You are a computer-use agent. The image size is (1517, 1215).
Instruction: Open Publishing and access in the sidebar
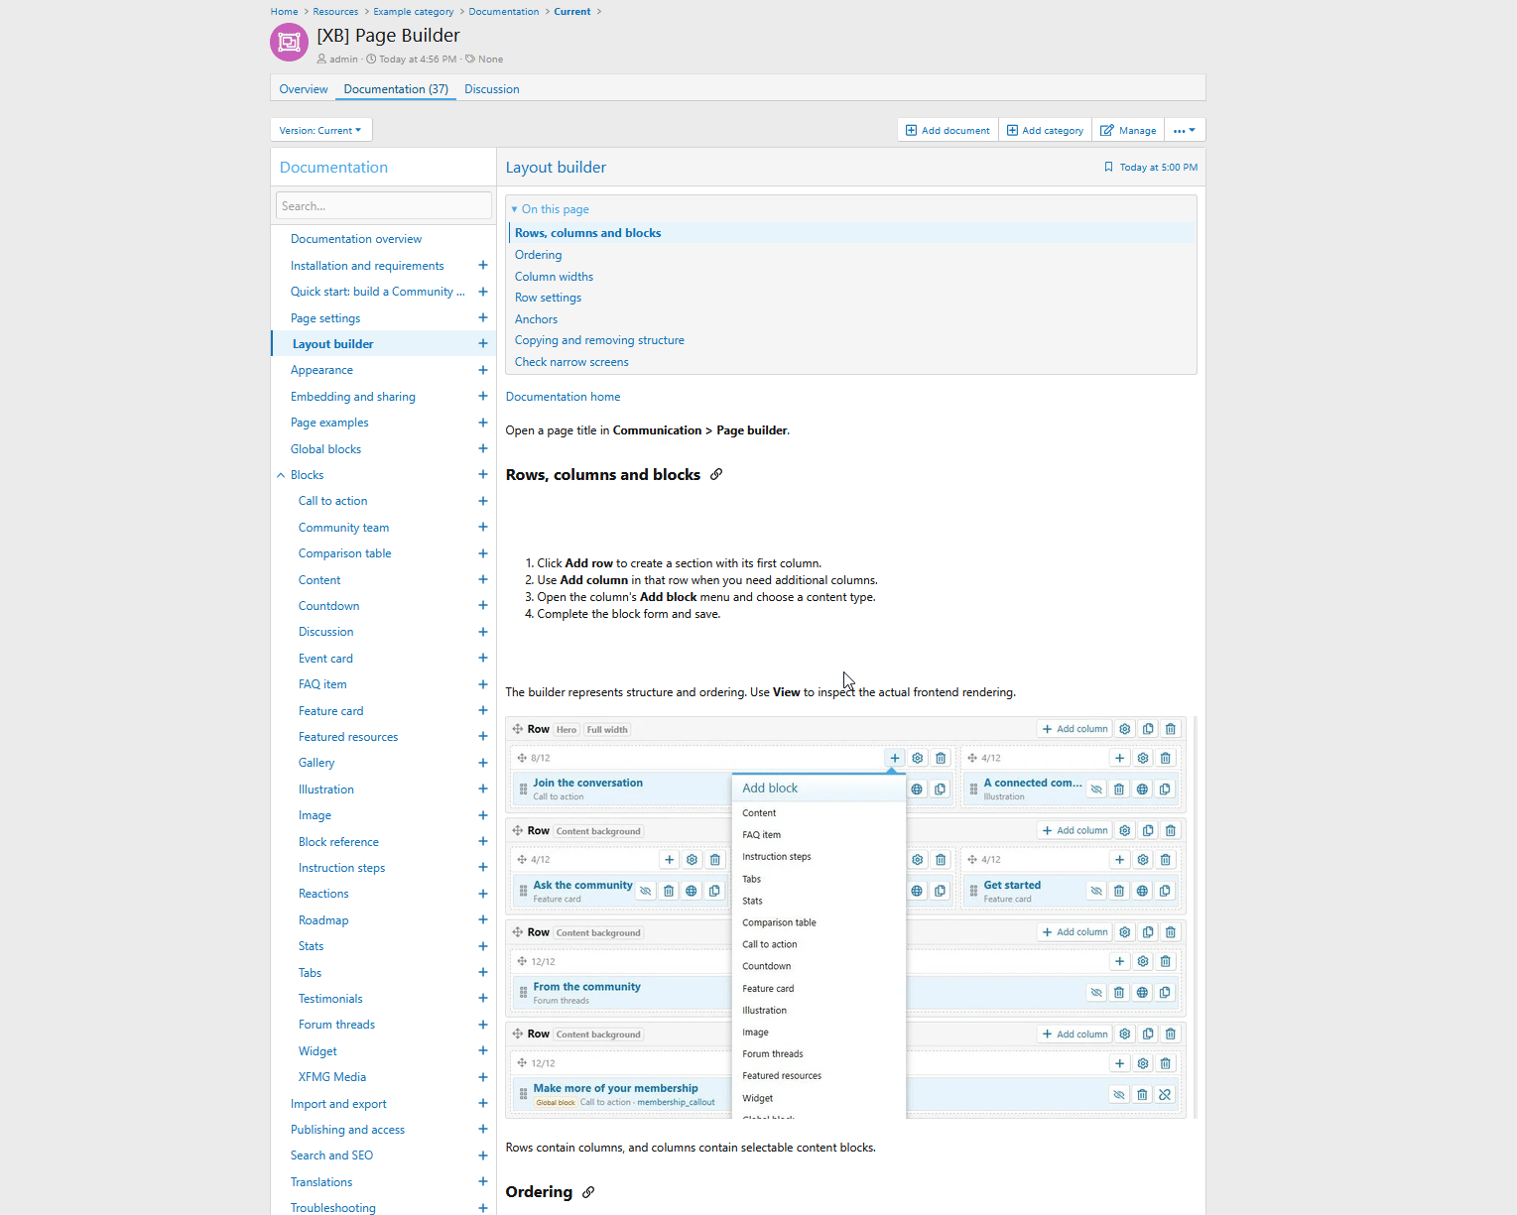pyautogui.click(x=347, y=1130)
